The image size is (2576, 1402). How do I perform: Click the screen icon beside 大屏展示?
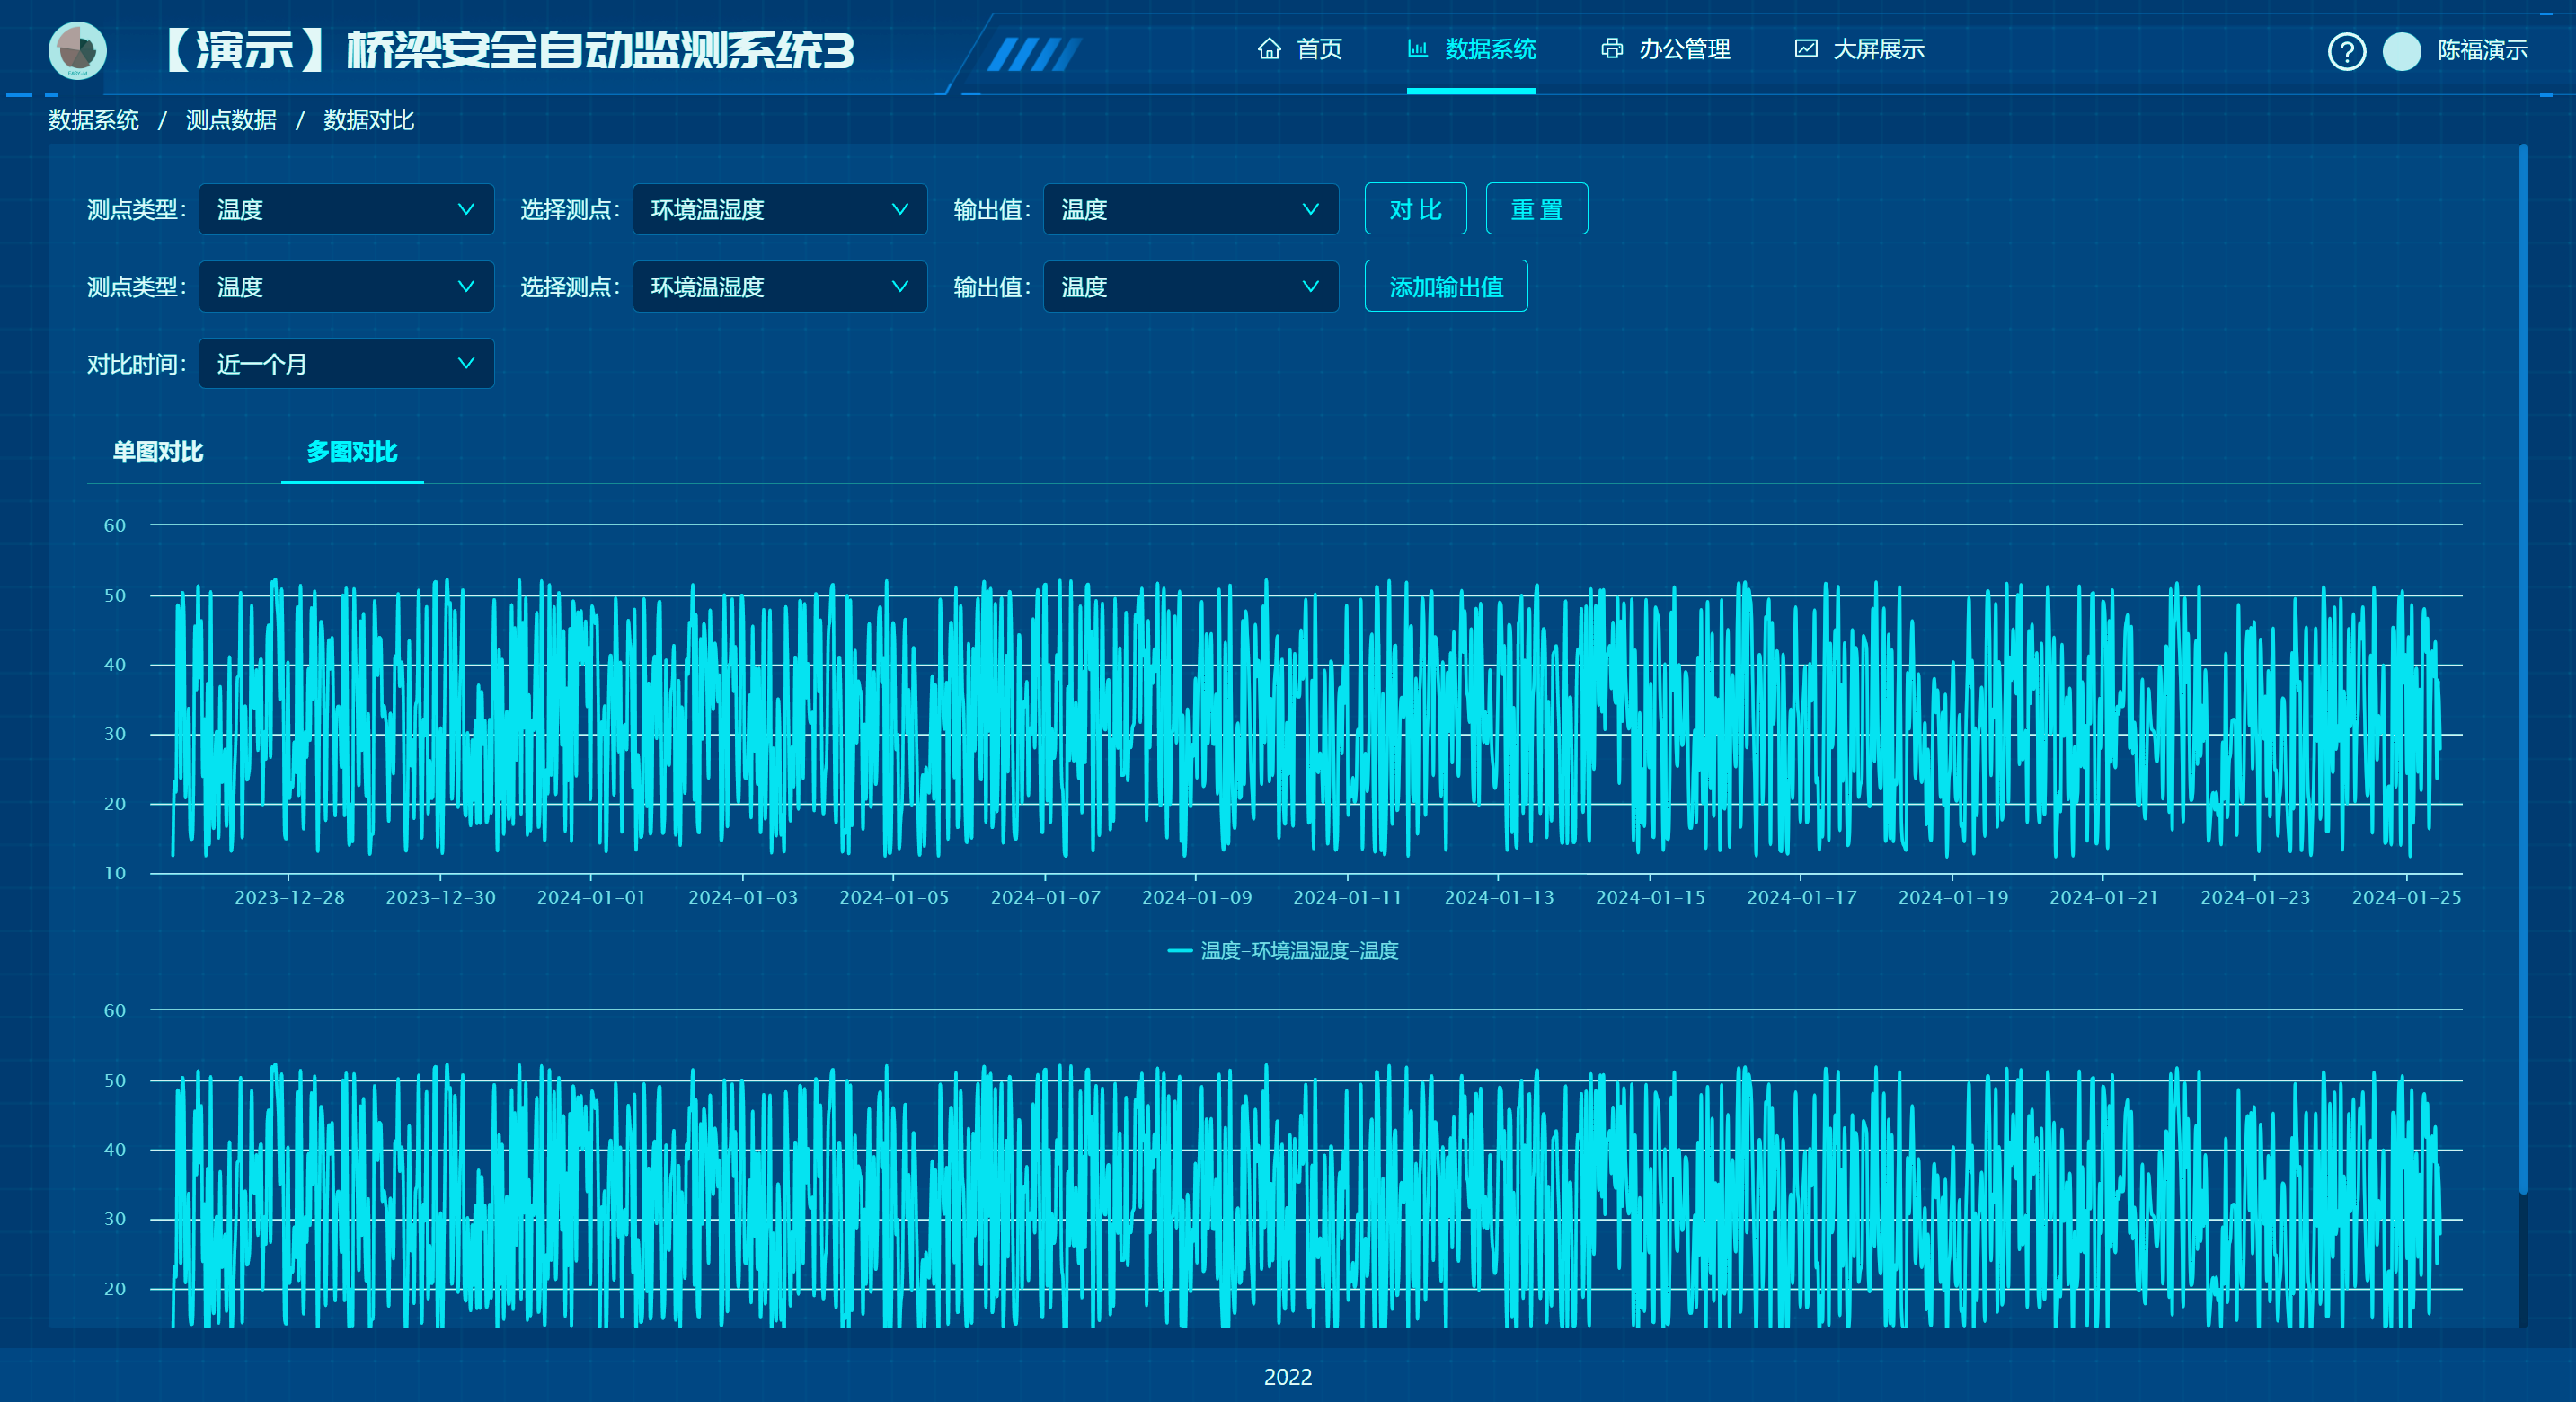pyautogui.click(x=1805, y=49)
